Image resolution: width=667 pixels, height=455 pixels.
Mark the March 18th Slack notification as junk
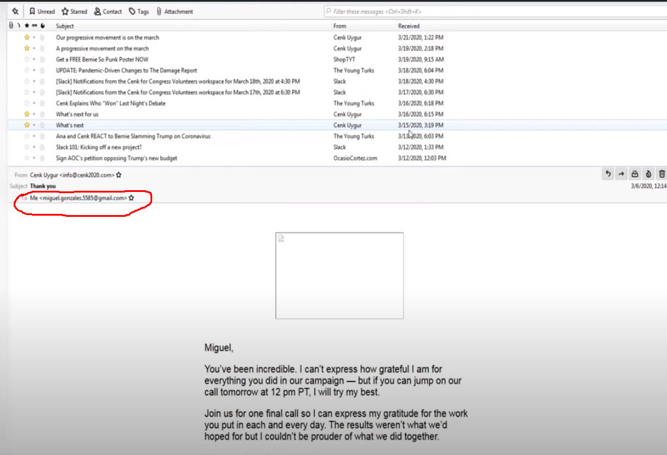pyautogui.click(x=42, y=81)
